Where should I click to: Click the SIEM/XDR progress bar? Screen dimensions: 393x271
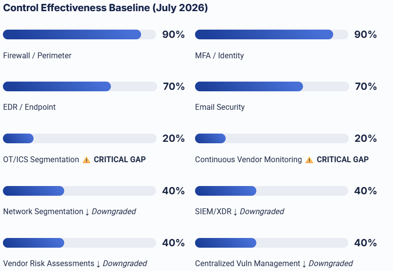(271, 191)
